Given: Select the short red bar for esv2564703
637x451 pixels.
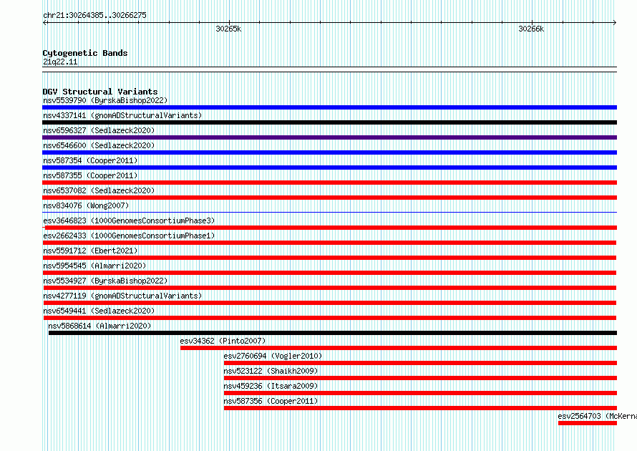Looking at the screenshot, I should 588,423.
